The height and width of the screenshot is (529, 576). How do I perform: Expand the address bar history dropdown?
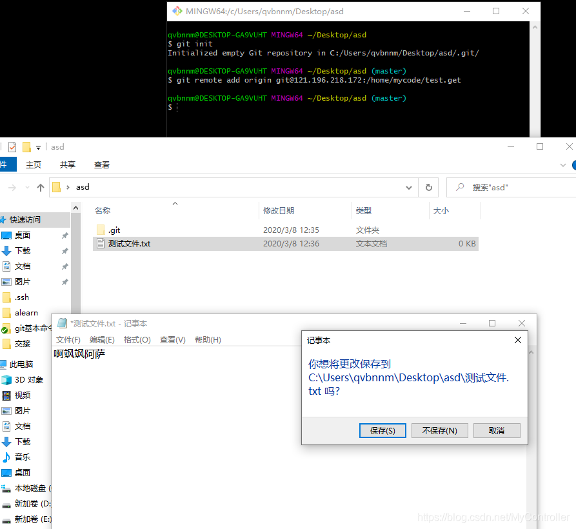click(x=408, y=188)
